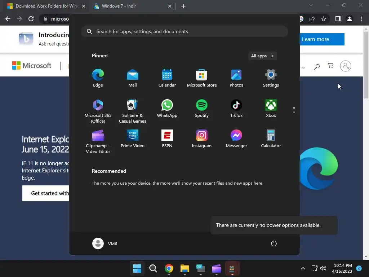Open network status tray icon
The image size is (369, 277).
point(314,268)
